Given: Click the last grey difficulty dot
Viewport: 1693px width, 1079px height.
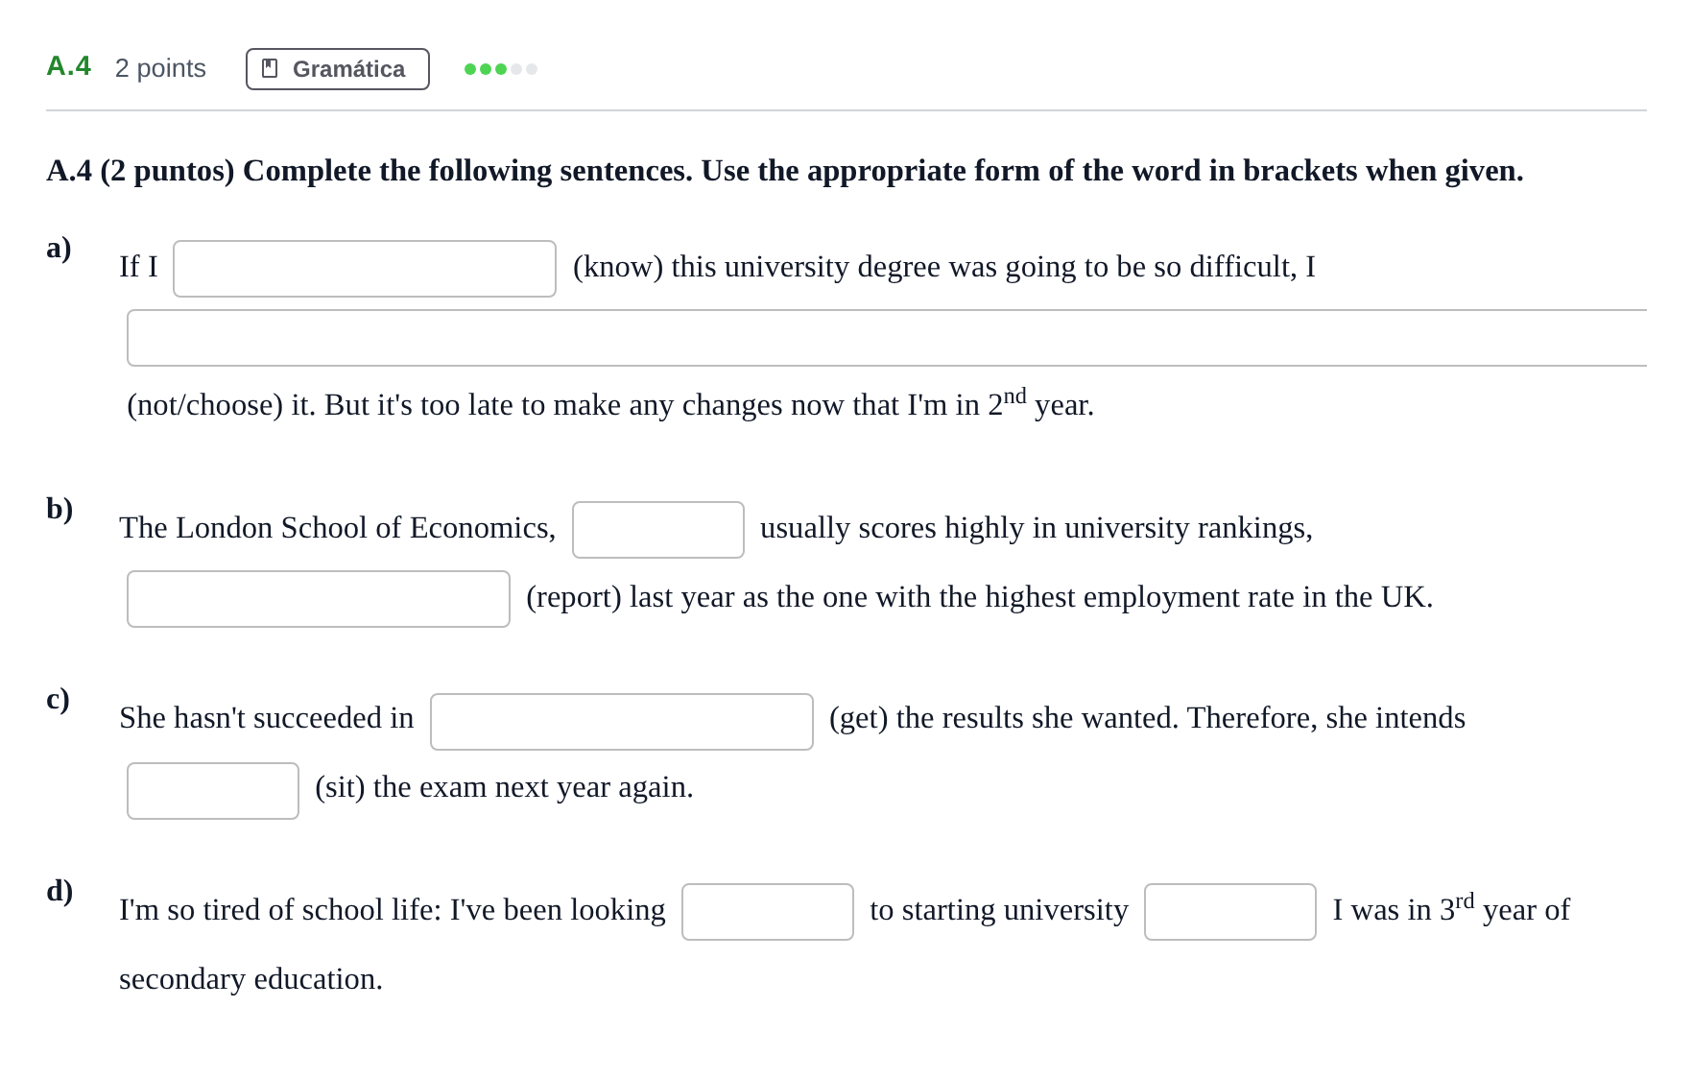Looking at the screenshot, I should 532,69.
